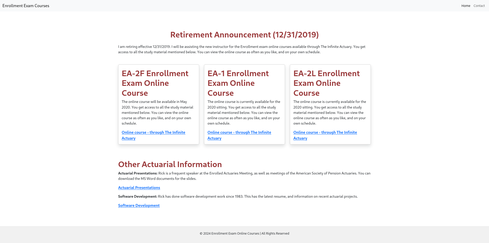
Task: Open the EA-2F online course link
Action: click(153, 135)
